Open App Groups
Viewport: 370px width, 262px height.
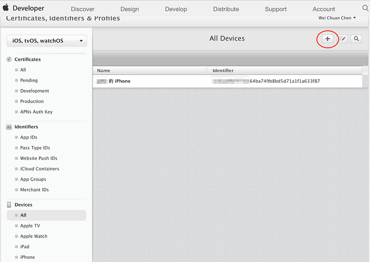point(33,179)
